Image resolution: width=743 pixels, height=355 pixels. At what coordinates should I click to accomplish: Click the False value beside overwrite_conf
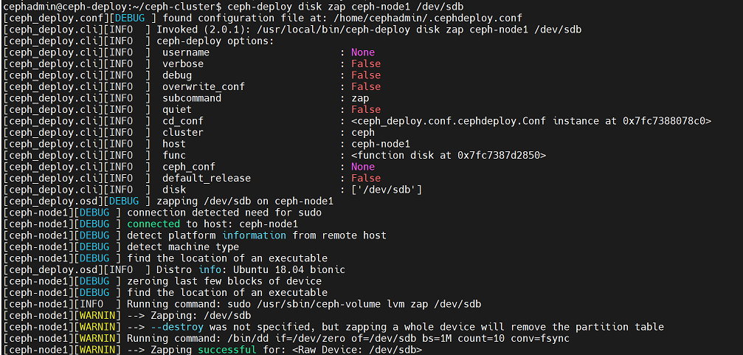pyautogui.click(x=366, y=86)
